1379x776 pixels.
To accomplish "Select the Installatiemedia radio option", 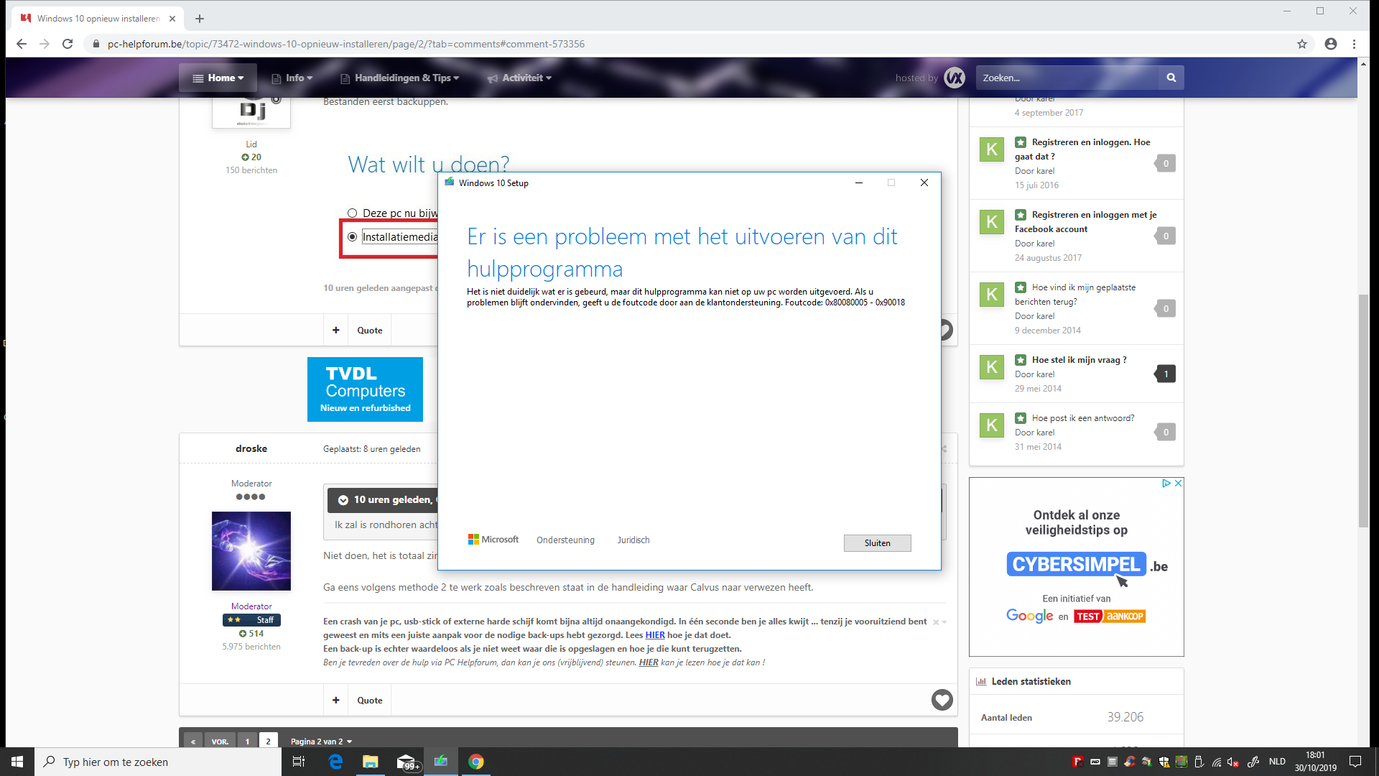I will coord(352,237).
